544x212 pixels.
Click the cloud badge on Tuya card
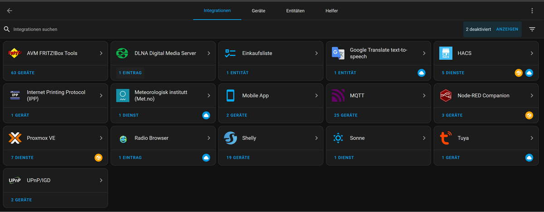coord(529,158)
